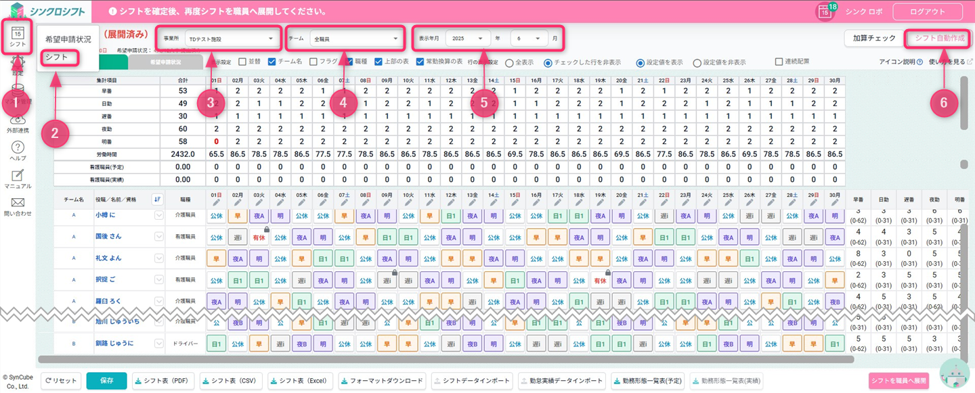975x393 pixels.
Task: Click the シフト自動作成 button
Action: pos(939,39)
